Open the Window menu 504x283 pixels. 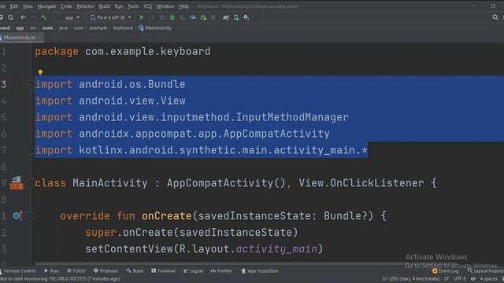165,6
